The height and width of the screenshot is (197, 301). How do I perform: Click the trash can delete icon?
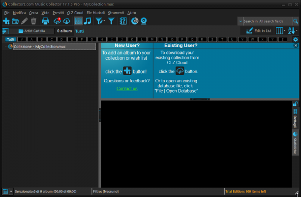click(33, 21)
